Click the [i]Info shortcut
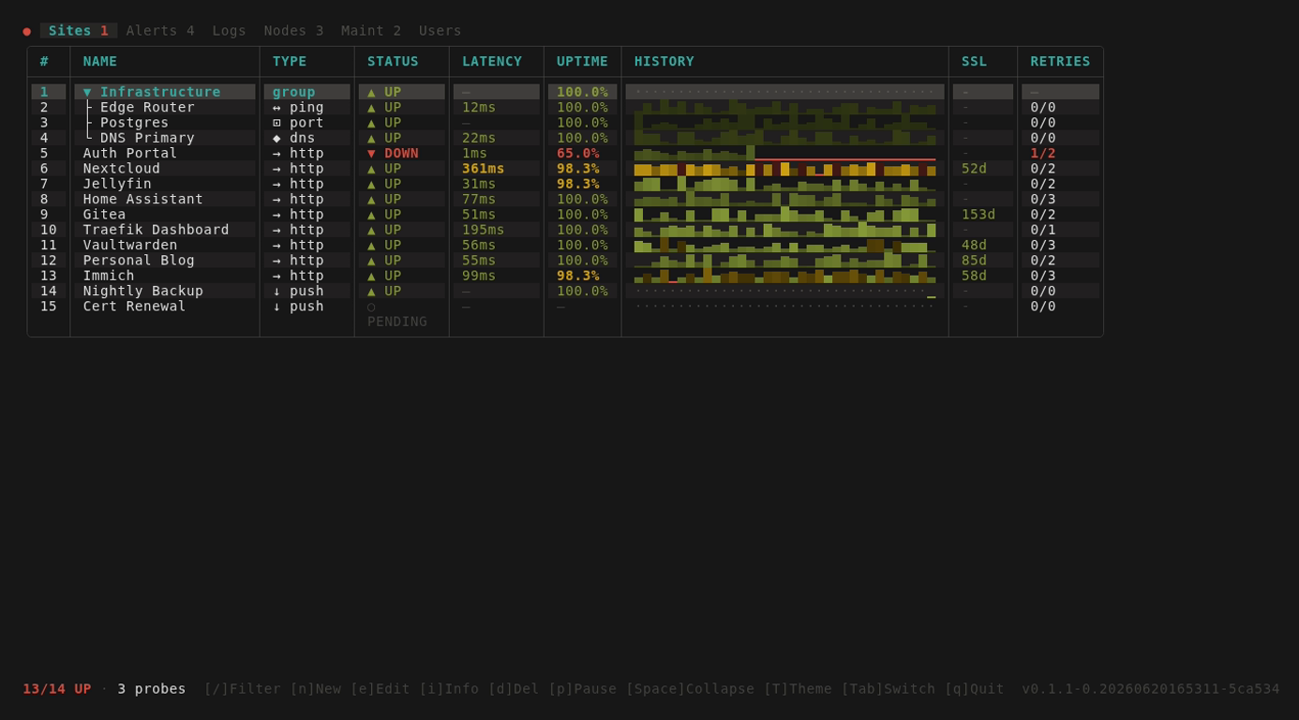The width and height of the screenshot is (1299, 720). [449, 689]
